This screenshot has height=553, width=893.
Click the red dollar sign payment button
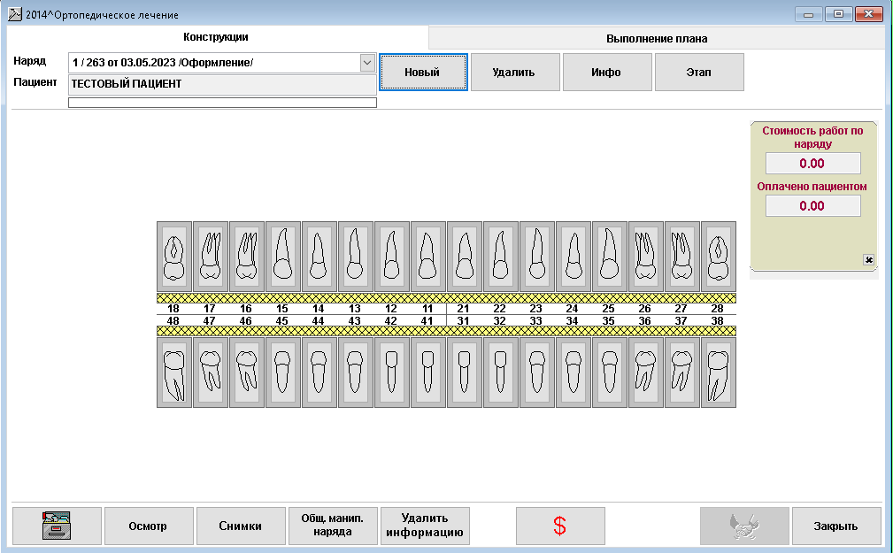559,526
